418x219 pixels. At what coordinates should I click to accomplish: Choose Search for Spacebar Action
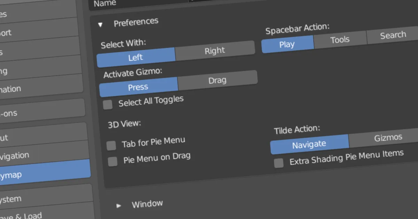[393, 35]
